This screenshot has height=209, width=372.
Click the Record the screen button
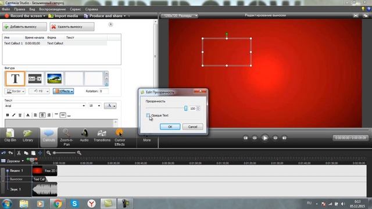[24, 16]
